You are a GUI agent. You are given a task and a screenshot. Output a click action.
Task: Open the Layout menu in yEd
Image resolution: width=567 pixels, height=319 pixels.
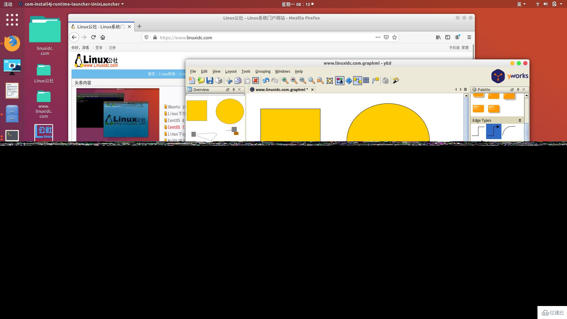click(231, 71)
